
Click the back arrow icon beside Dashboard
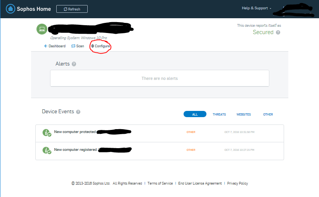(x=46, y=46)
